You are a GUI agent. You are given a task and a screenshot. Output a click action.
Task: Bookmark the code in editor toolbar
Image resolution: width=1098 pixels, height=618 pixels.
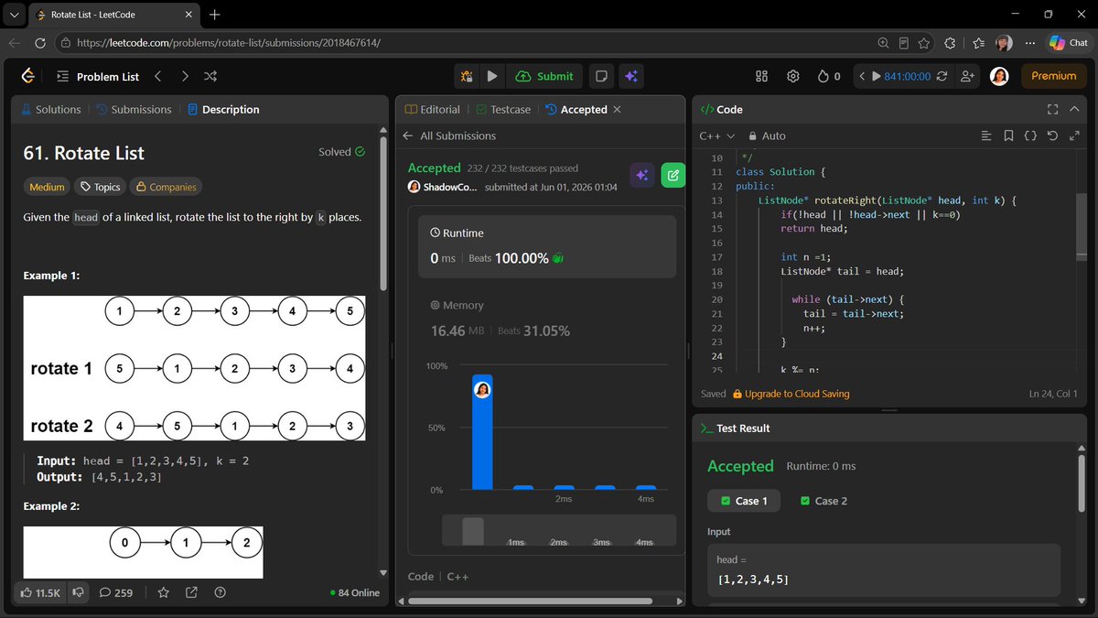(1008, 136)
